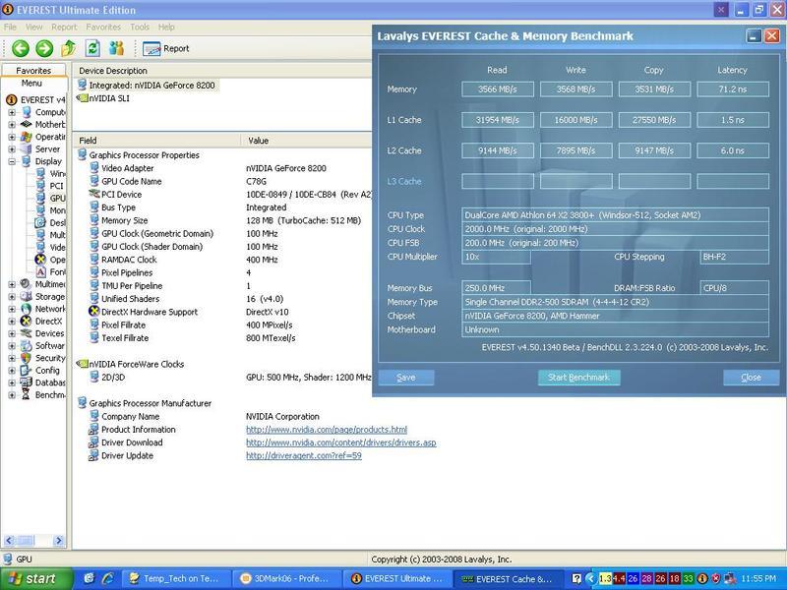Open the Report toolbar button
This screenshot has height=590, width=787.
pyautogui.click(x=166, y=48)
